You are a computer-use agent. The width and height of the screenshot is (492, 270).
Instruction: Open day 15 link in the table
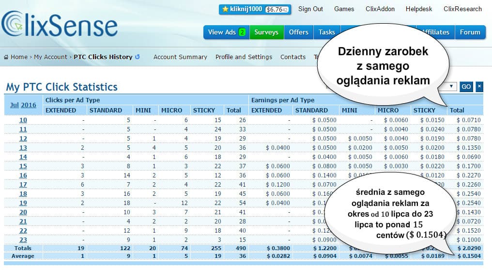(x=23, y=166)
